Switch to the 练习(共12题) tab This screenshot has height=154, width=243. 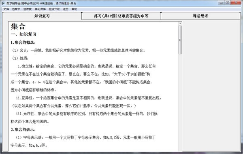121,16
